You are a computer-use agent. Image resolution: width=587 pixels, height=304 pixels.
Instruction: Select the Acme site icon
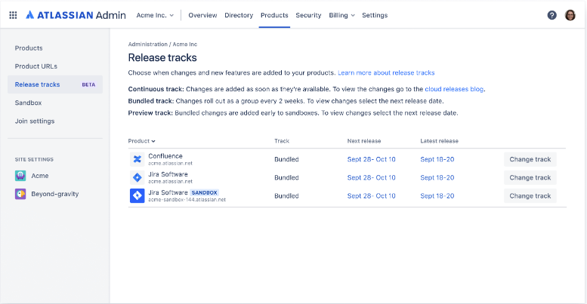click(20, 176)
